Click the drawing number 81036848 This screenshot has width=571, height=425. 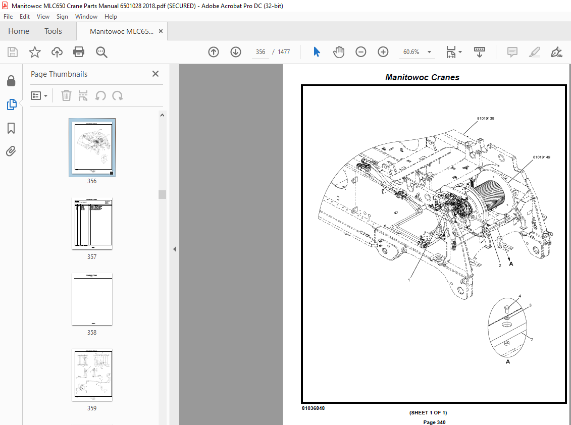[313, 408]
